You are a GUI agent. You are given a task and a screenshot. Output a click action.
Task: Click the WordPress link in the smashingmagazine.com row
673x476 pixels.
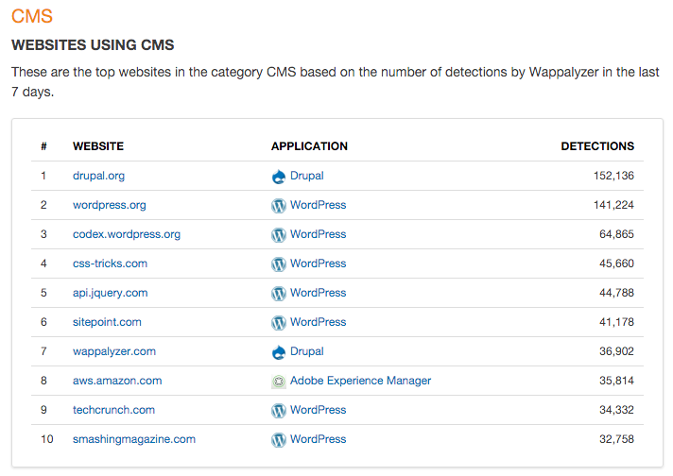318,439
